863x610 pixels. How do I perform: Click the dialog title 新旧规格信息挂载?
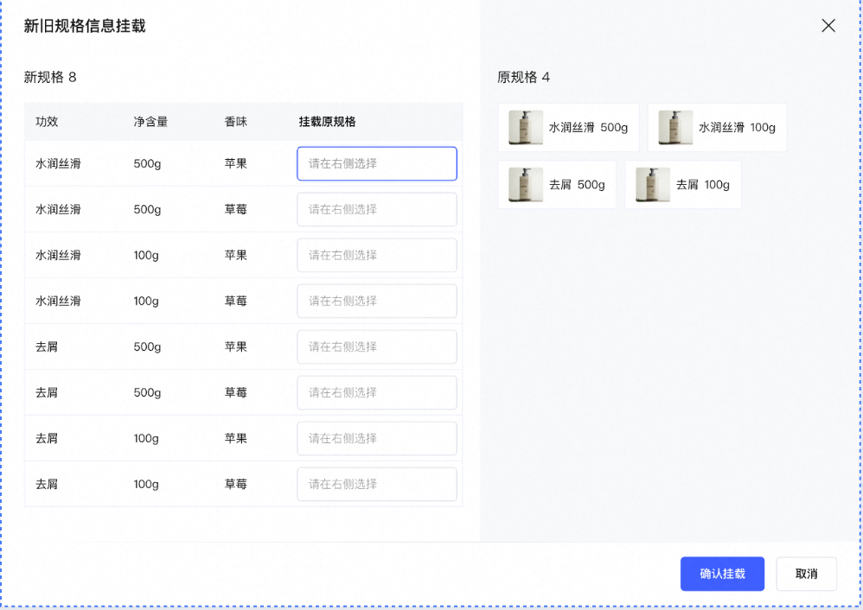(x=84, y=26)
